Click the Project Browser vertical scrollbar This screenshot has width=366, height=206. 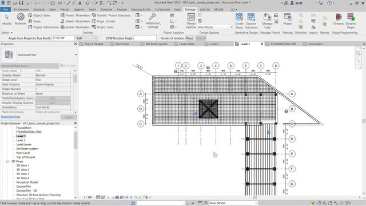pos(75,140)
